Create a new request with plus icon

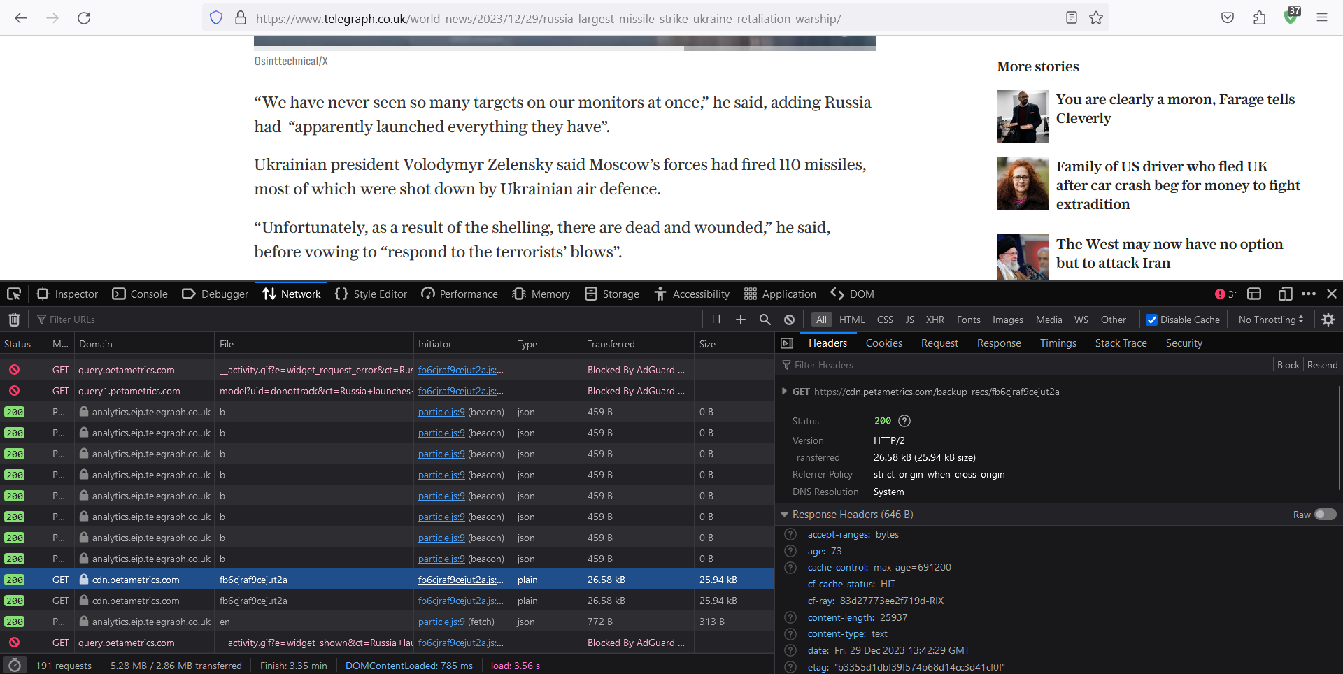coord(740,320)
